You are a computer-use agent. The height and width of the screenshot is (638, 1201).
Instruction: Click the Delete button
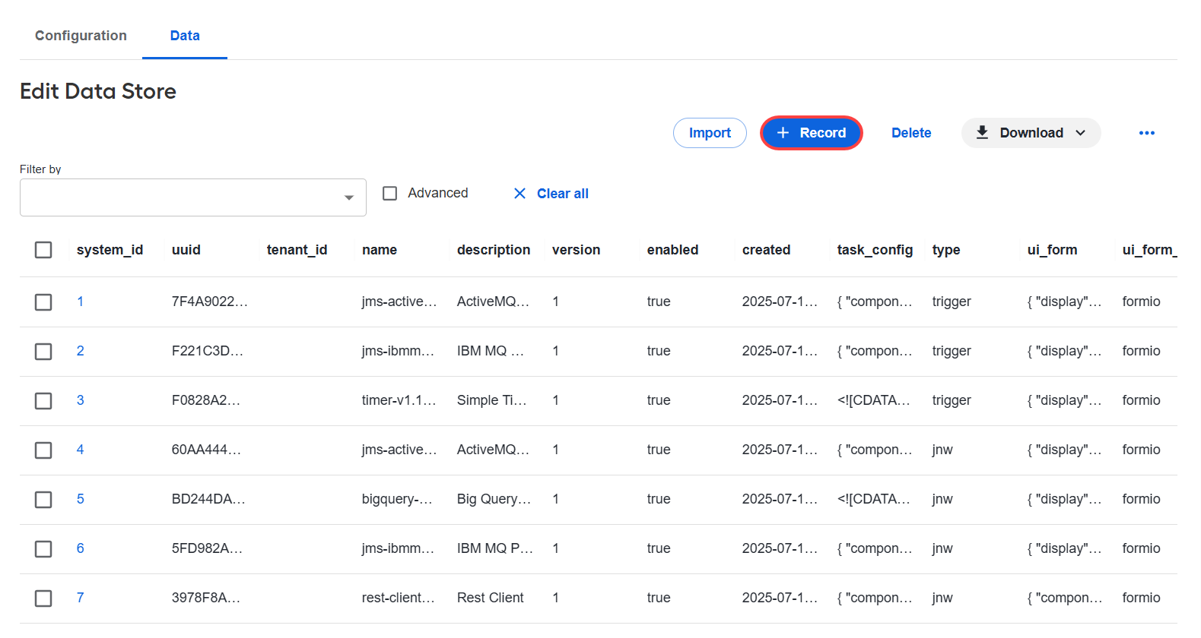tap(911, 133)
